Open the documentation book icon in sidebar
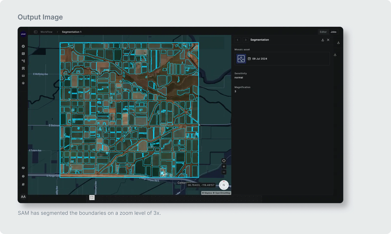 click(23, 184)
